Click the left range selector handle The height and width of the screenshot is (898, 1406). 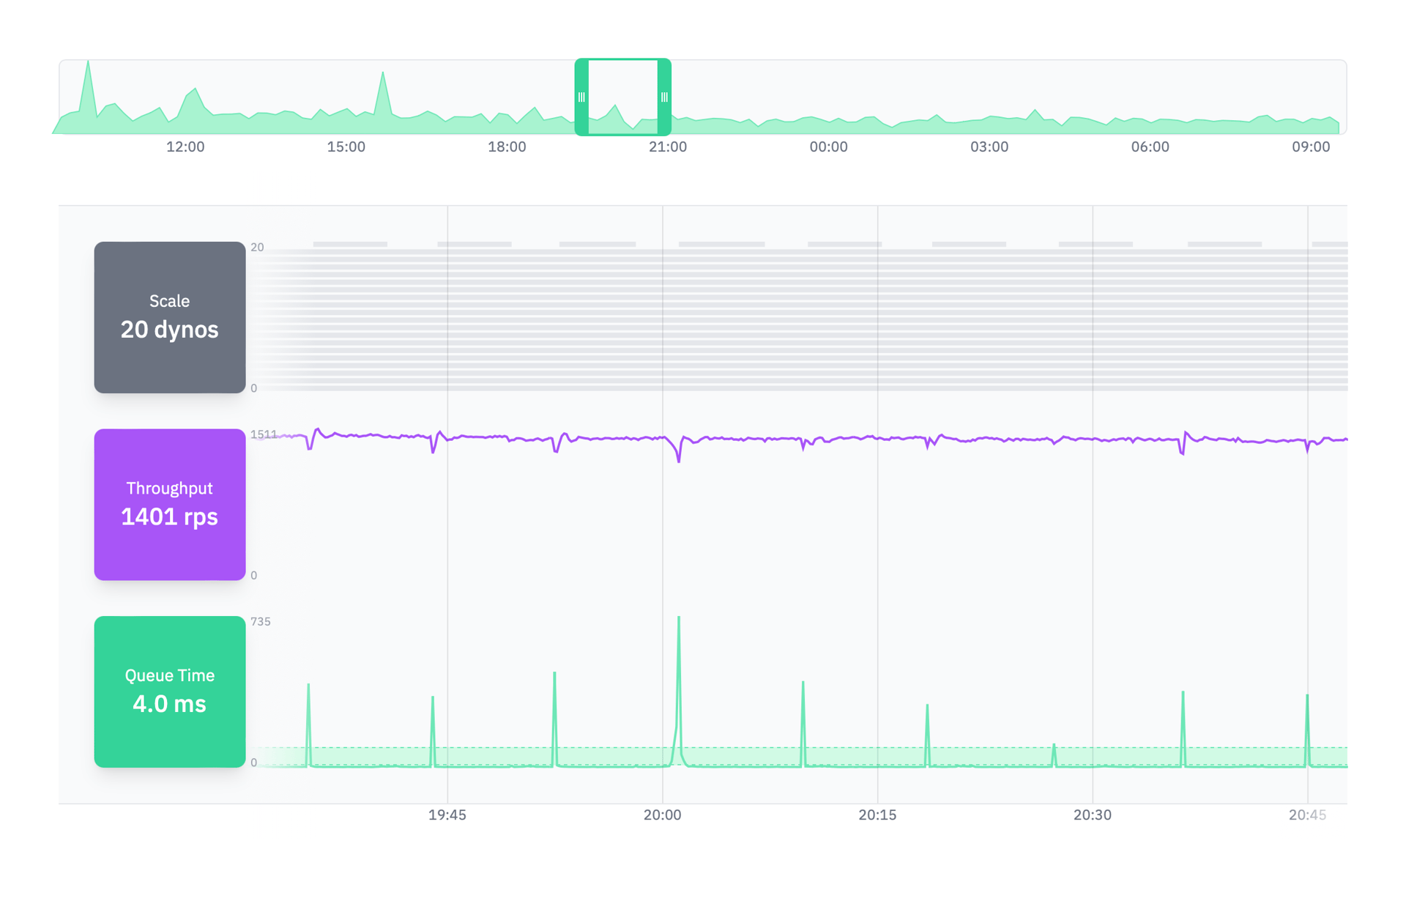581,97
